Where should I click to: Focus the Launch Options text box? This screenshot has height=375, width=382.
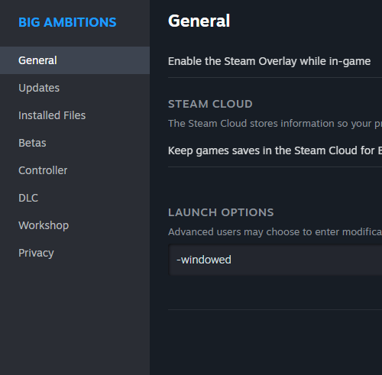(x=275, y=260)
